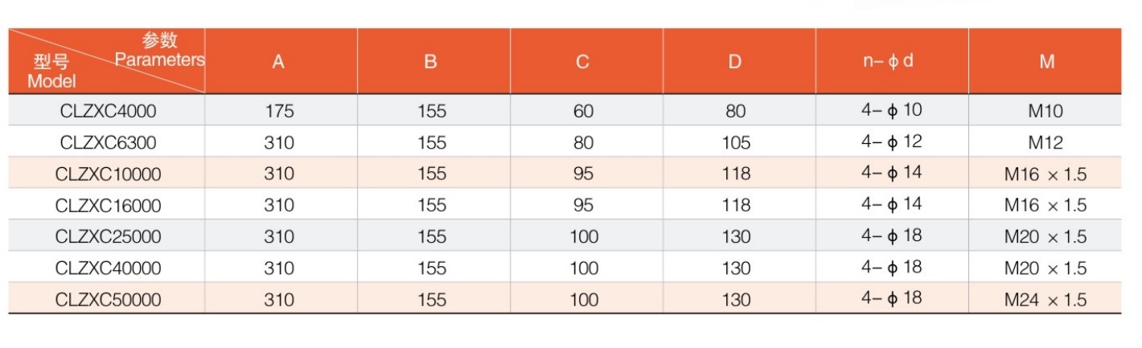Click the A value 175 cell
This screenshot has width=1142, height=348.
tap(278, 111)
